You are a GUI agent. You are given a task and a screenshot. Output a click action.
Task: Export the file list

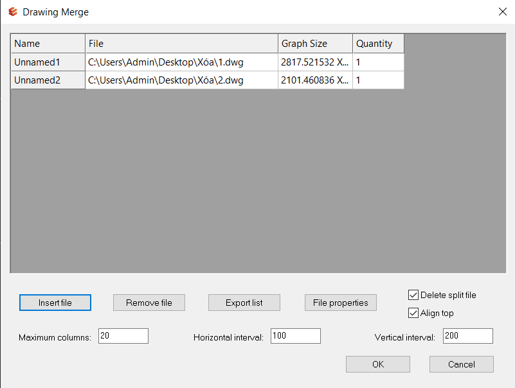tap(244, 303)
